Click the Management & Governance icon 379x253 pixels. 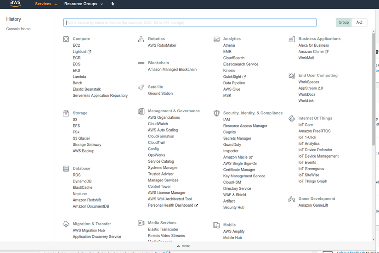point(141,111)
